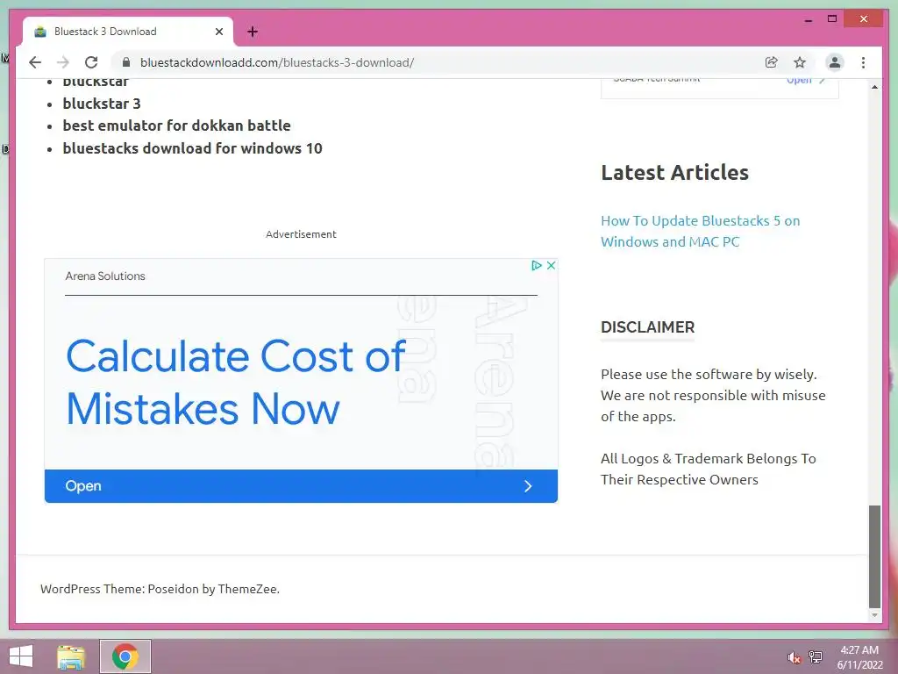Click the arrow chevron on Open bar
This screenshot has height=674, width=898.
(x=528, y=486)
